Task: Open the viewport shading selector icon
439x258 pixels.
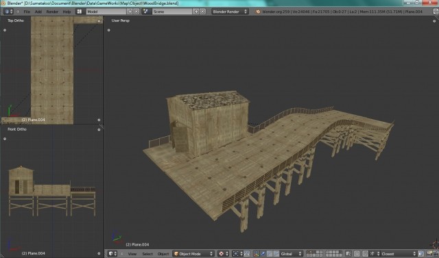Action: (x=223, y=254)
